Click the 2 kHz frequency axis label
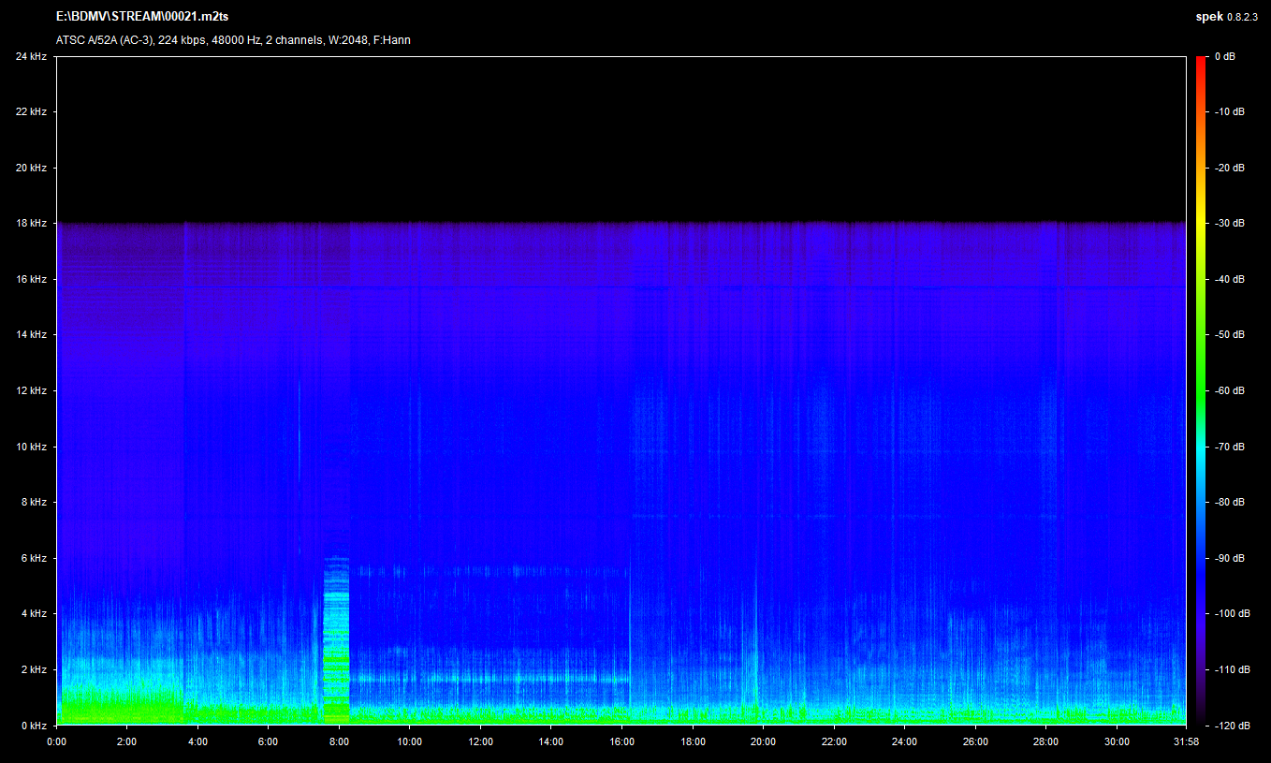The height and width of the screenshot is (763, 1271). [x=35, y=669]
